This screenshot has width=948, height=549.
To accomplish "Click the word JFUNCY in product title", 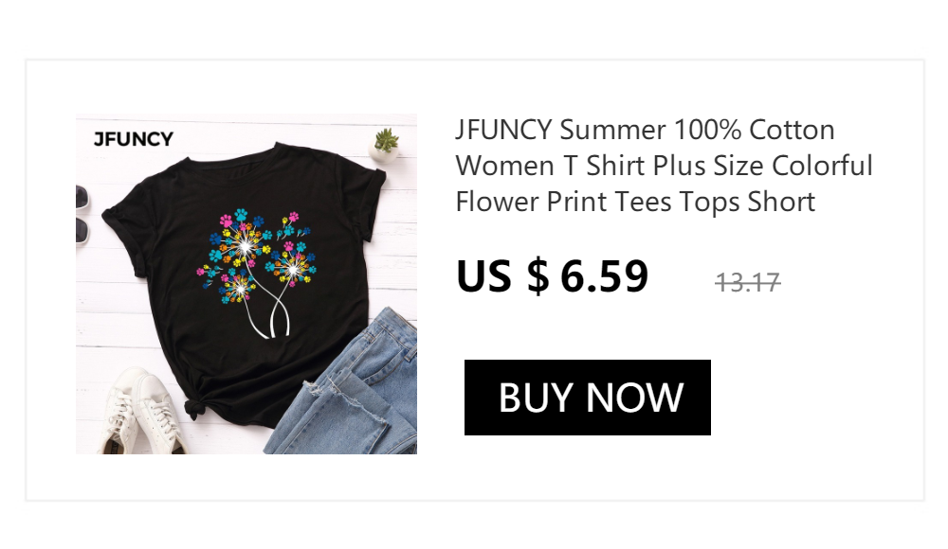I will click(x=503, y=130).
